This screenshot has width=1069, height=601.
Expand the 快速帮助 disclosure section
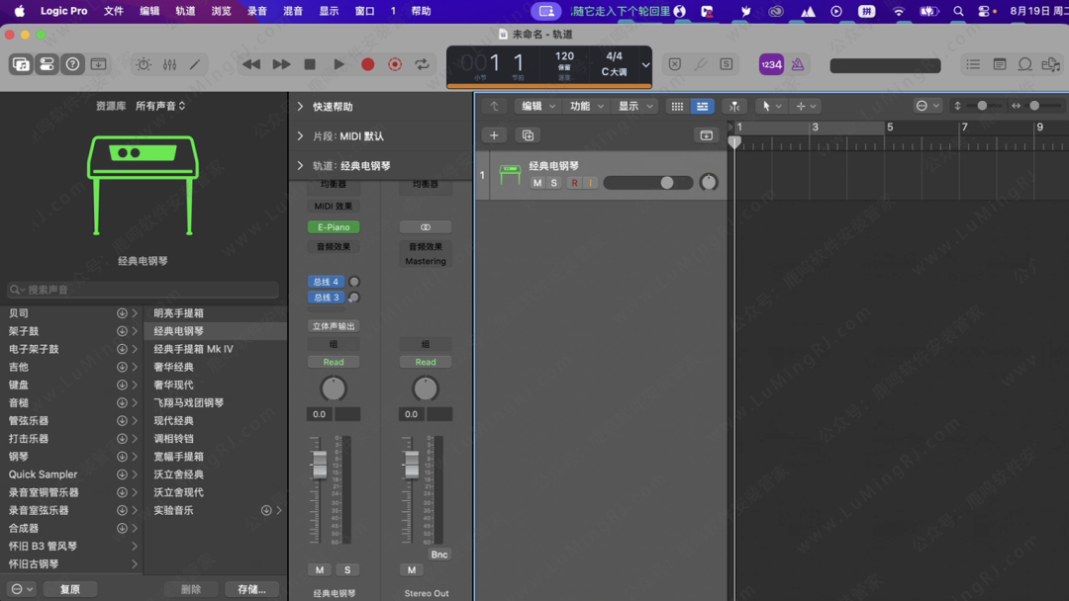[300, 107]
